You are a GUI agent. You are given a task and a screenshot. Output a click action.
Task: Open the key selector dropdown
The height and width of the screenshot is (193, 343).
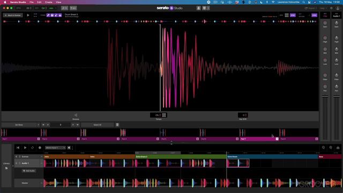click(x=53, y=8)
